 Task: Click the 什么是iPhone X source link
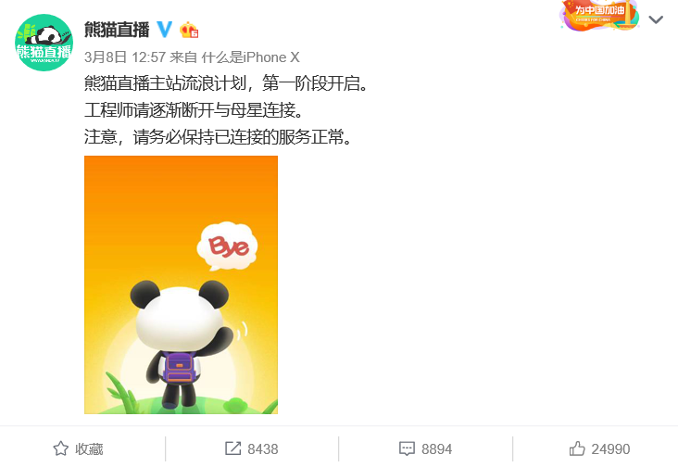pyautogui.click(x=250, y=57)
